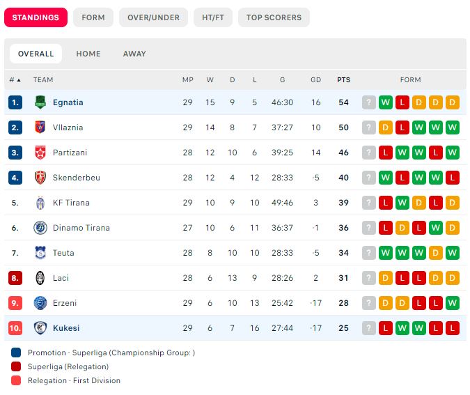Open the OVER/UNDER section
This screenshot has width=470, height=395.
(153, 17)
